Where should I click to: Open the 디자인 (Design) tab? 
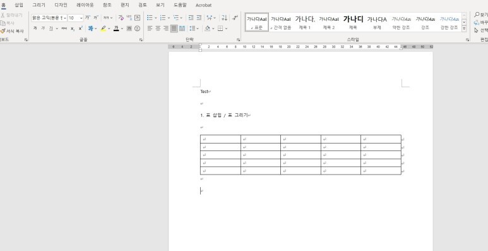tap(61, 5)
